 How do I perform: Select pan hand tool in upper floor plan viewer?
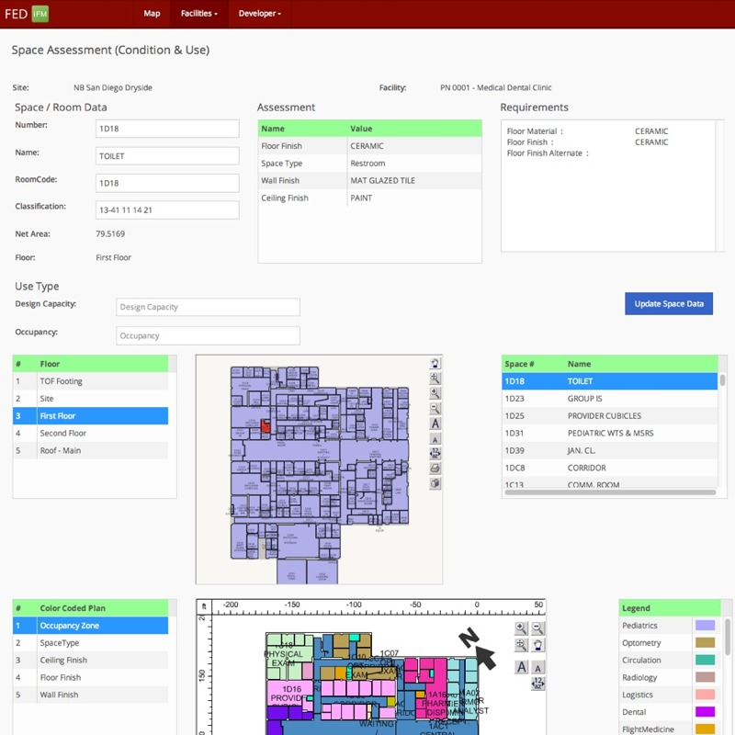(x=435, y=363)
